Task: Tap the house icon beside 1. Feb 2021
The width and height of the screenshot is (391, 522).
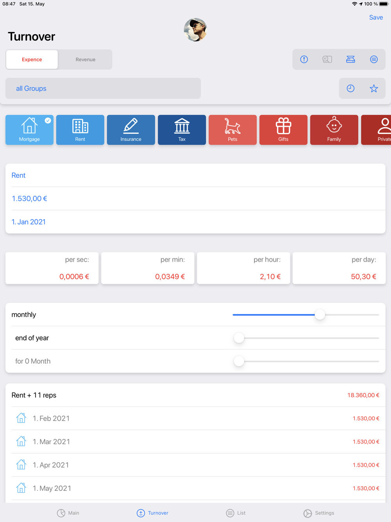Action: pos(21,418)
